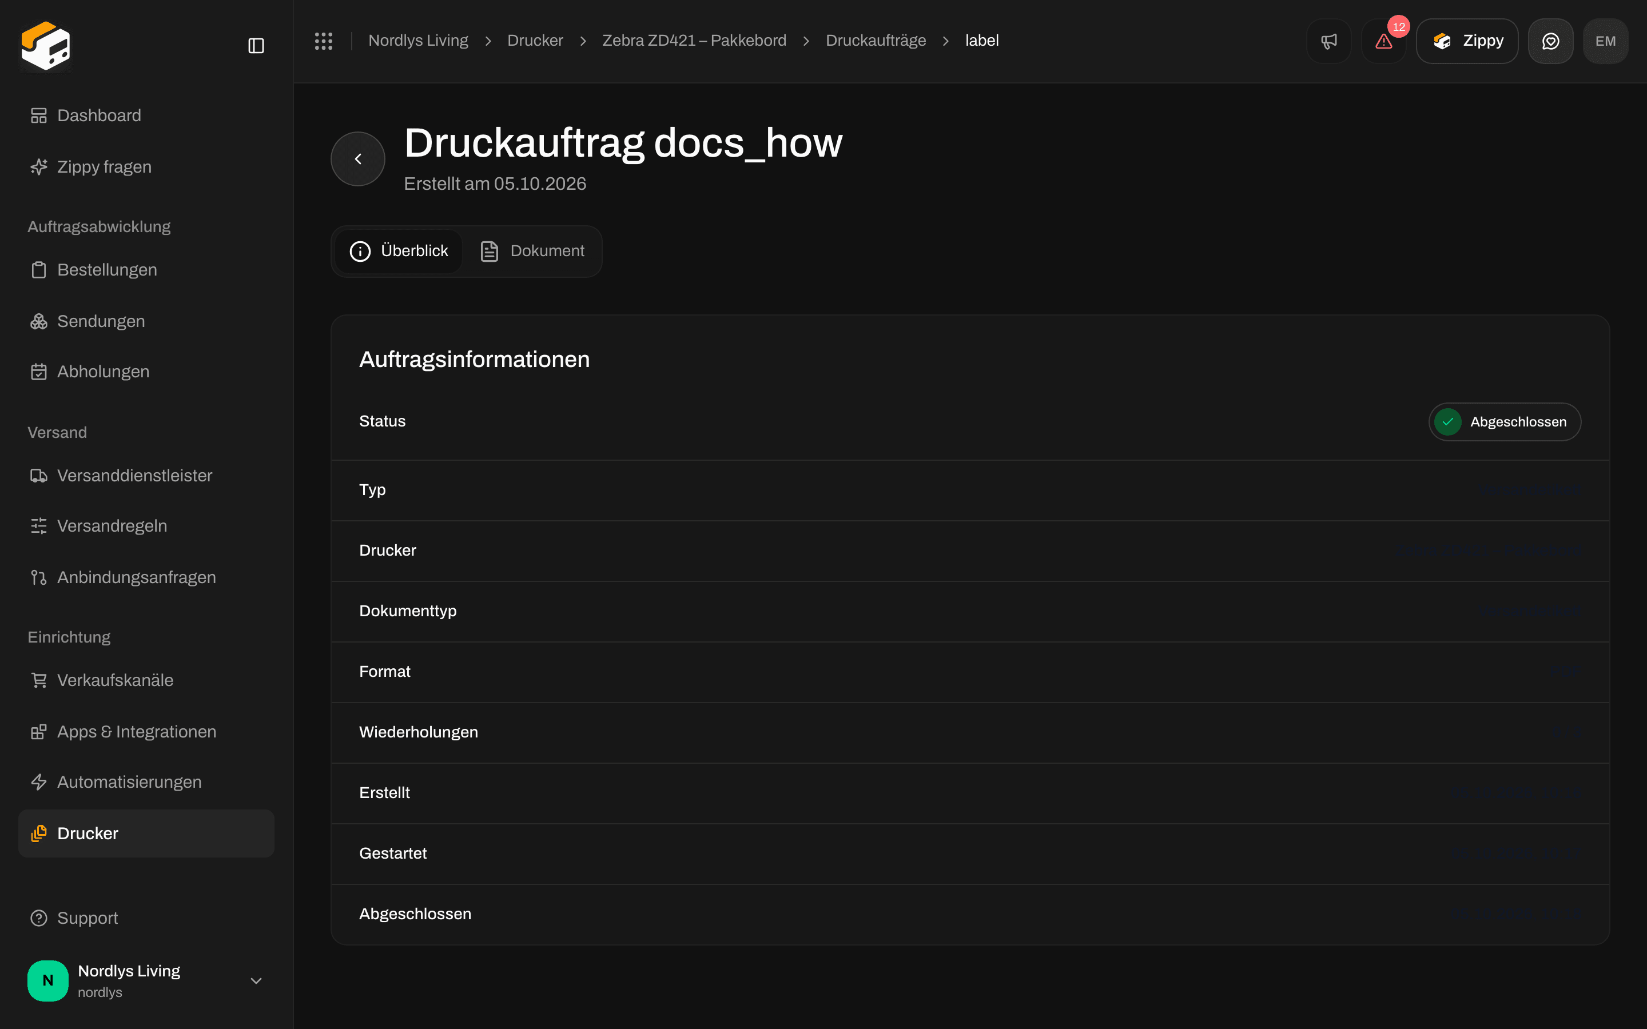Screen dimensions: 1647x1029
Task: Open Dashboard in the sidebar
Action: coord(146,115)
